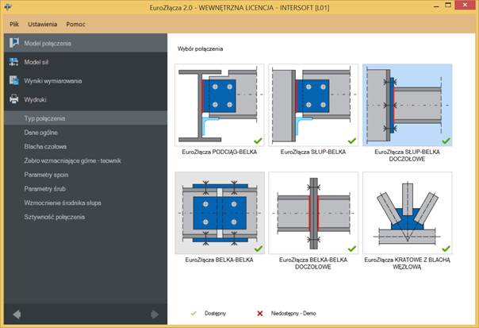Click the application icon in title bar
Image resolution: width=479 pixels, height=328 pixels.
click(8, 6)
